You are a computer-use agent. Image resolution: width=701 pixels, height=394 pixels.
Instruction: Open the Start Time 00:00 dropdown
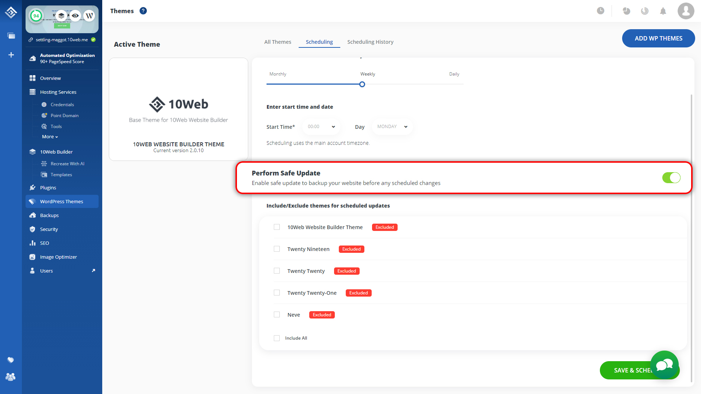321,127
